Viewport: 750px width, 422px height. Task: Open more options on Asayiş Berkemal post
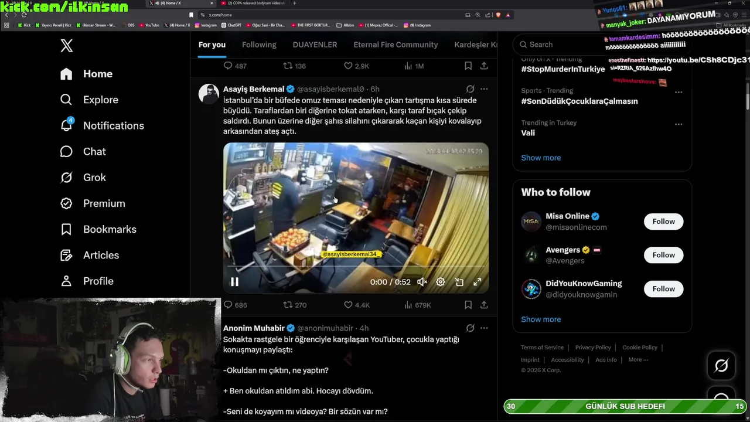pyautogui.click(x=484, y=89)
